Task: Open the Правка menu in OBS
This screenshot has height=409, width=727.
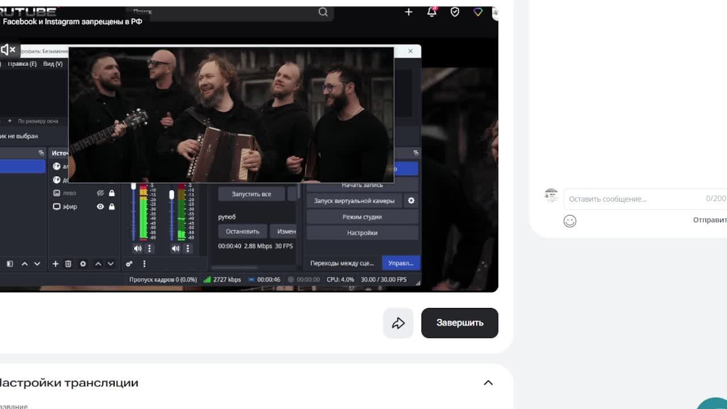Action: click(22, 64)
